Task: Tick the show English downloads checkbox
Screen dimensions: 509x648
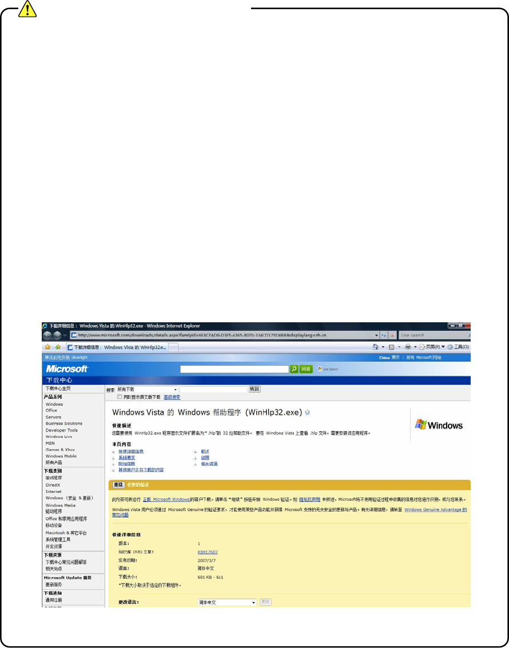Action: pyautogui.click(x=120, y=397)
